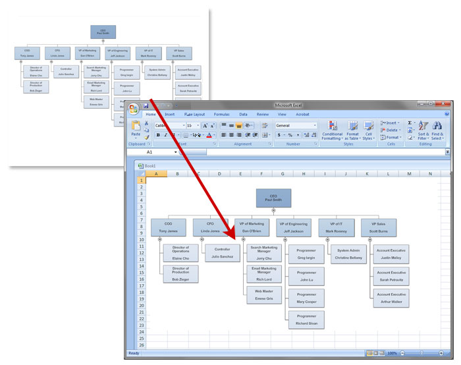Viewport: 461px width, 365px height.
Task: Open the Office Button menu
Action: click(133, 109)
